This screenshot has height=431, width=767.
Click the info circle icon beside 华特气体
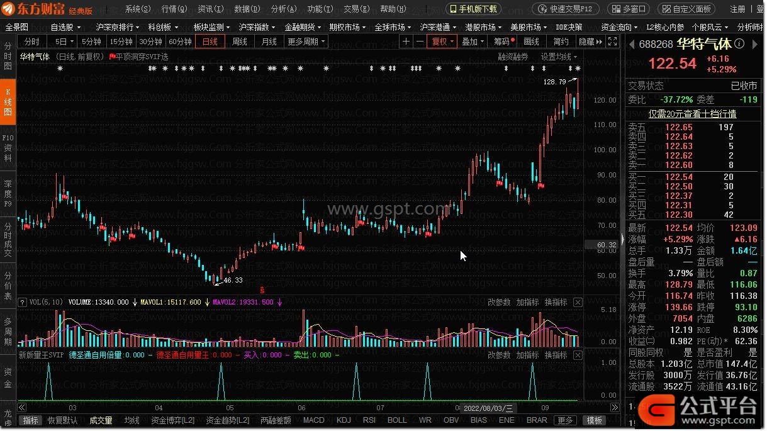tap(739, 44)
